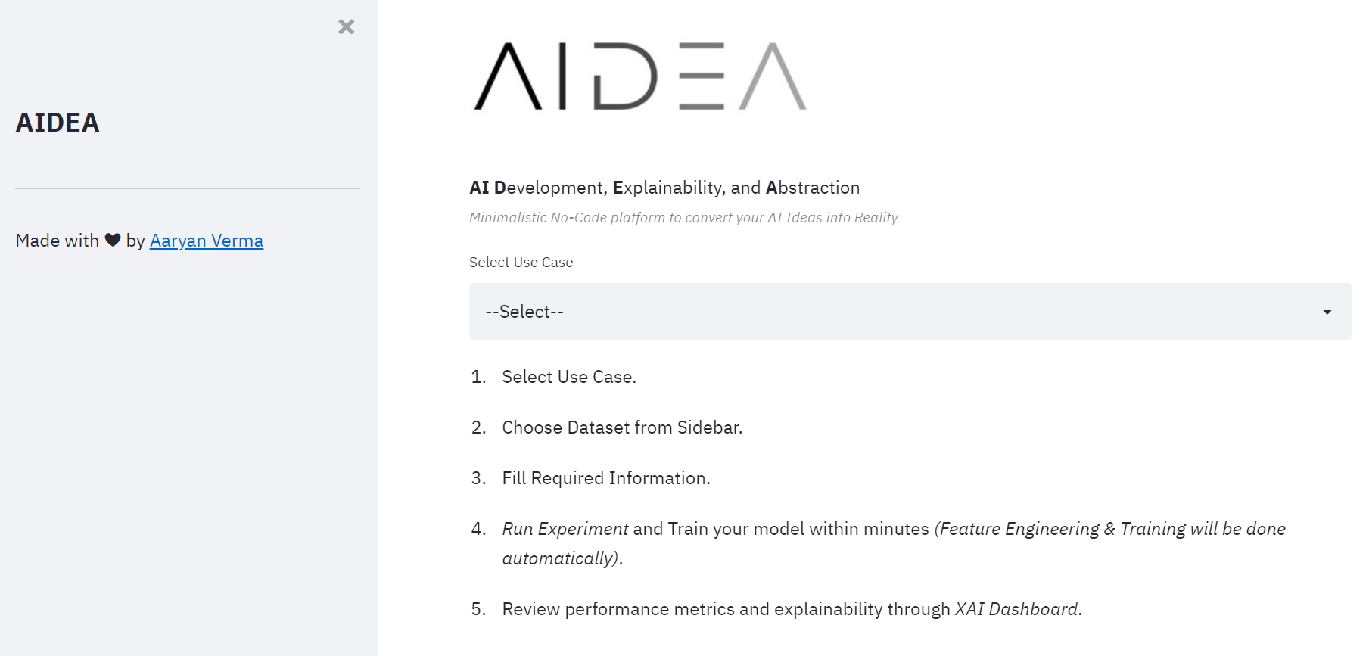Click the 'AIDEA' sidebar heading

[x=57, y=122]
